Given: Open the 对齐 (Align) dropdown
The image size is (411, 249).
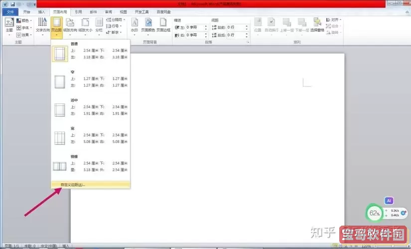Looking at the screenshot, I should pyautogui.click(x=333, y=19).
